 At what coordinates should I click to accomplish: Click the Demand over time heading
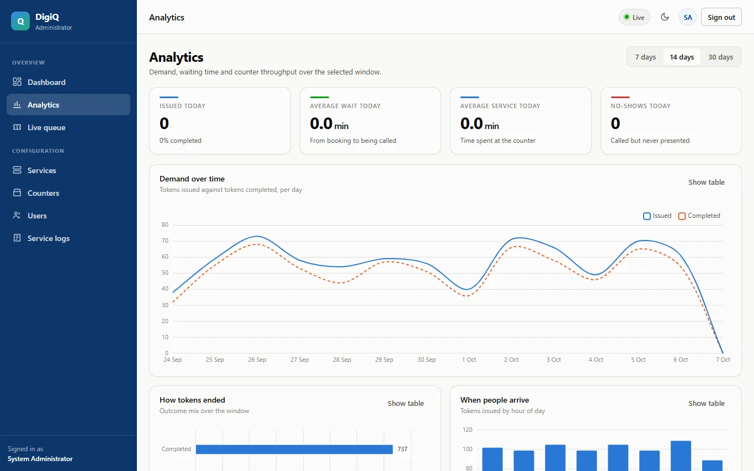pos(192,179)
